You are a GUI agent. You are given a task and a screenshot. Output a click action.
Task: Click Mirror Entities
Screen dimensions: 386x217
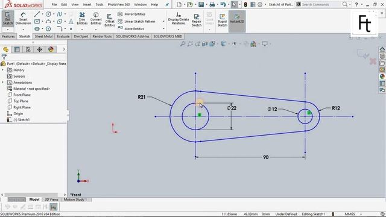(131, 14)
